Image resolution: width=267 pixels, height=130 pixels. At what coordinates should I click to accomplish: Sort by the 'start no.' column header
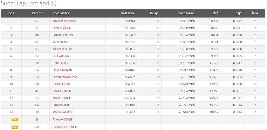point(37,13)
